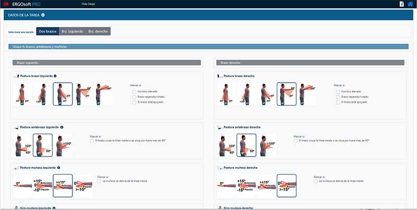This screenshot has height=210, width=417.
Task: Choose left arm 20°-45° posture image
Action: point(63,94)
